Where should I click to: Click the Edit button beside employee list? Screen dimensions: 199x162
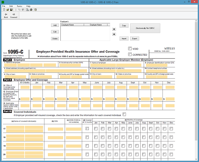(x=55, y=32)
